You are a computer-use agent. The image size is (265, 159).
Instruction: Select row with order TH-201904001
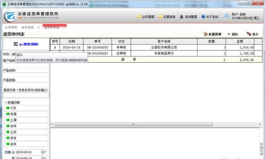pyautogui.click(x=156, y=53)
